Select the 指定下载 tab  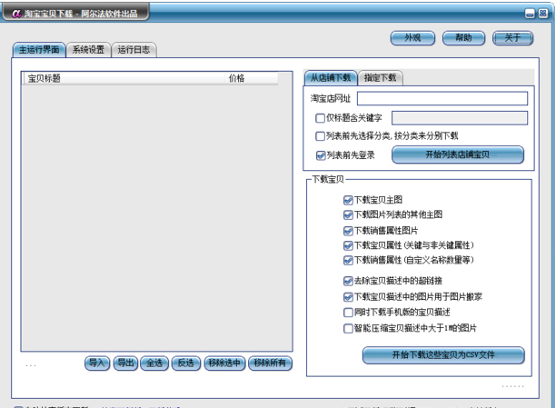point(380,78)
